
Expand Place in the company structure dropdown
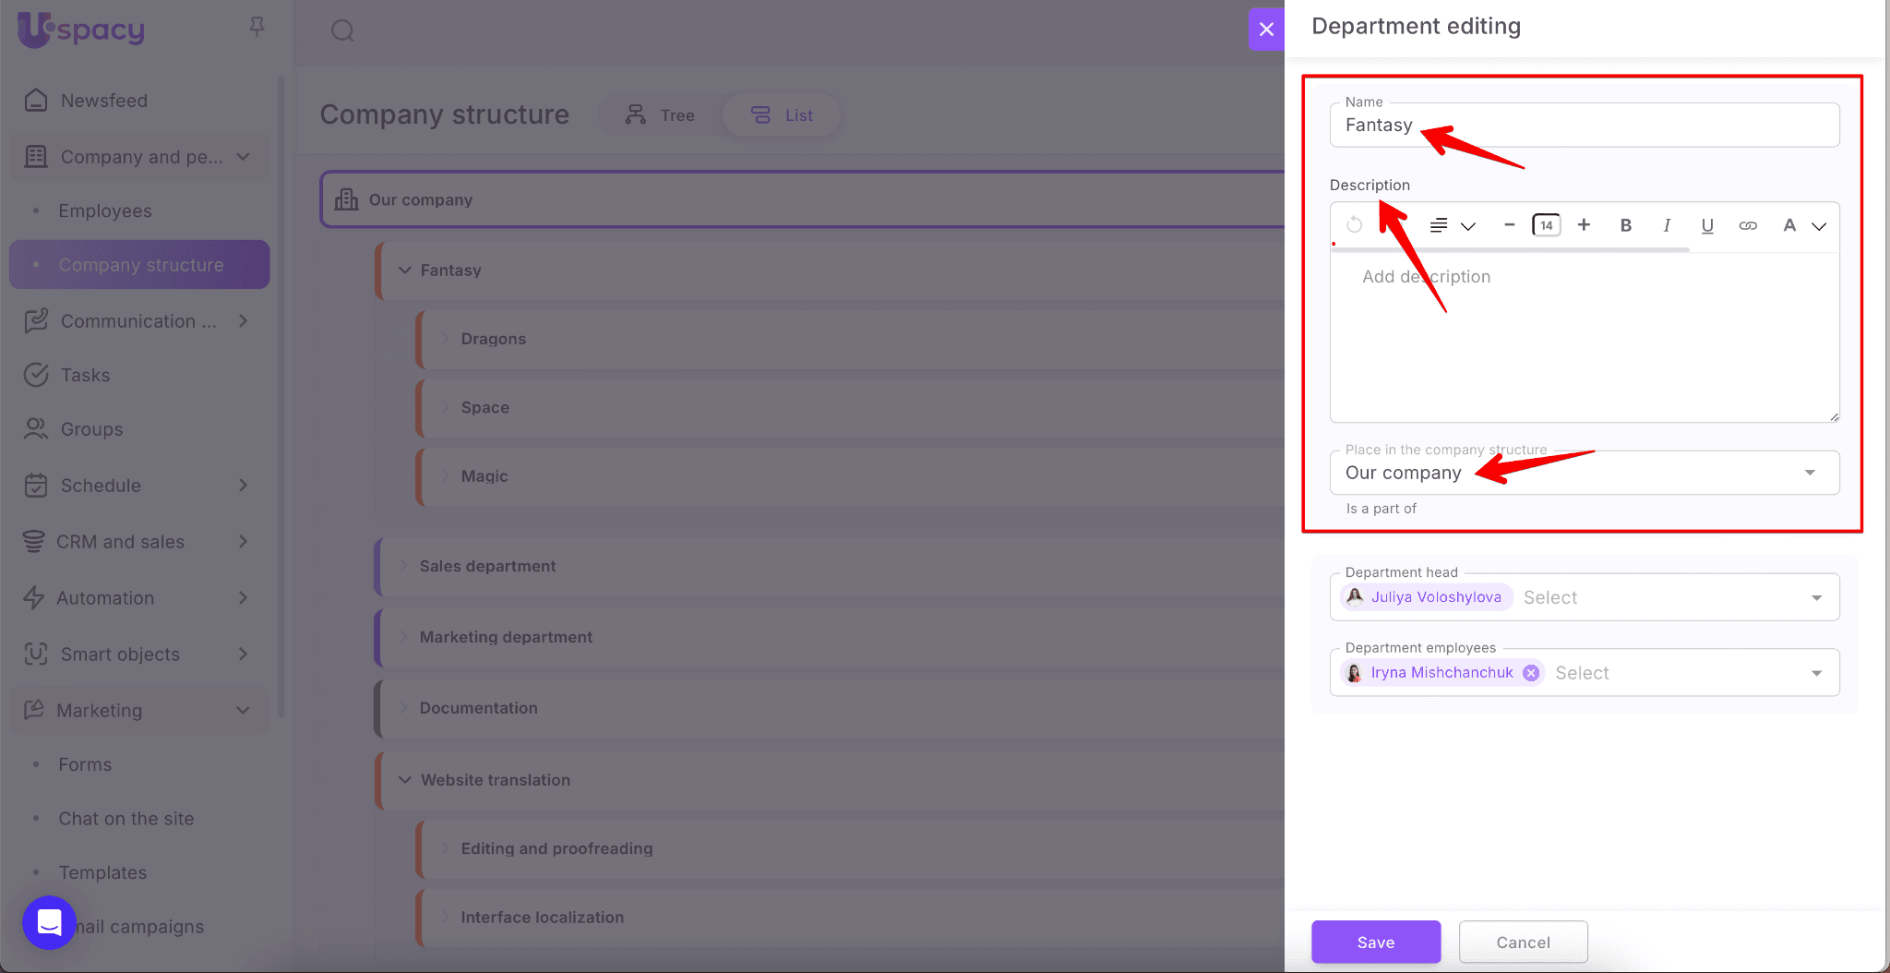[x=1810, y=473]
